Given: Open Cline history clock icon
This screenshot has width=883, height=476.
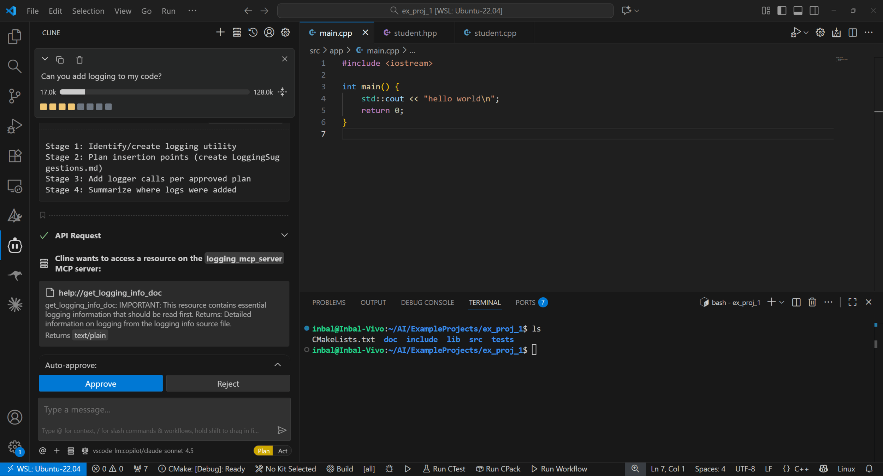Looking at the screenshot, I should pos(253,32).
